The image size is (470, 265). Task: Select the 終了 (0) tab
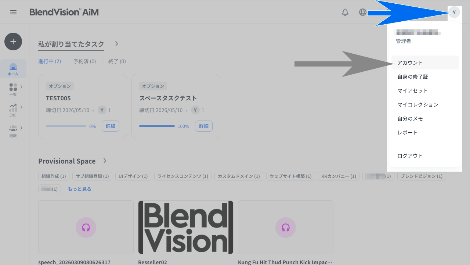117,61
